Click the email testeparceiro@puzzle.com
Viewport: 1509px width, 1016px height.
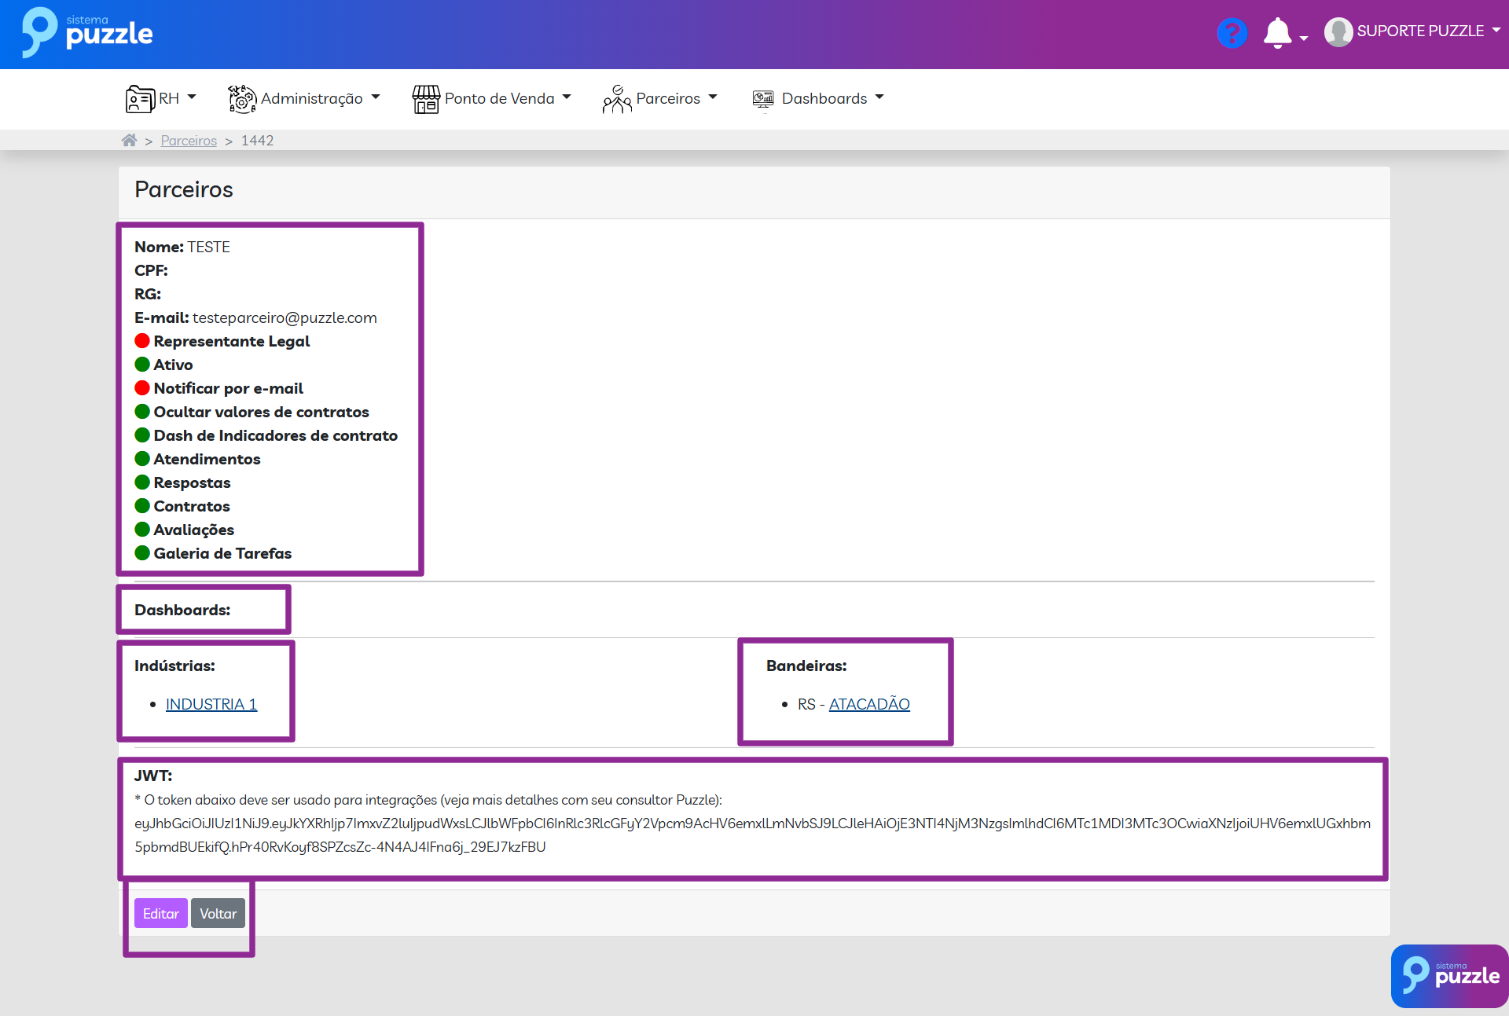tap(285, 317)
